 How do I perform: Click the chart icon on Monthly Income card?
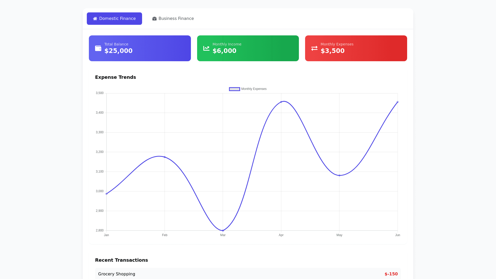coord(206,48)
